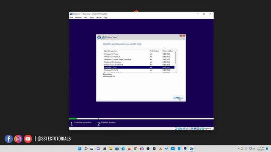271x152 pixels.
Task: Open the headphones app on the taskbar
Action: tap(142, 149)
